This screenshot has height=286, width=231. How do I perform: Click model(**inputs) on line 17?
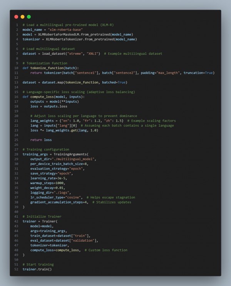(64, 102)
